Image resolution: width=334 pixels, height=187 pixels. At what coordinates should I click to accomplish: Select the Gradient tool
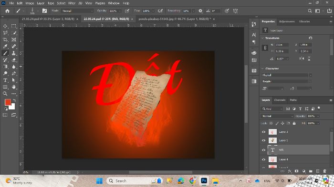click(5, 67)
